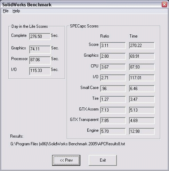Image resolution: width=169 pixels, height=171 pixels.
Task: Select the Day in the Life Graphics field 74.11
Action: tap(40, 49)
